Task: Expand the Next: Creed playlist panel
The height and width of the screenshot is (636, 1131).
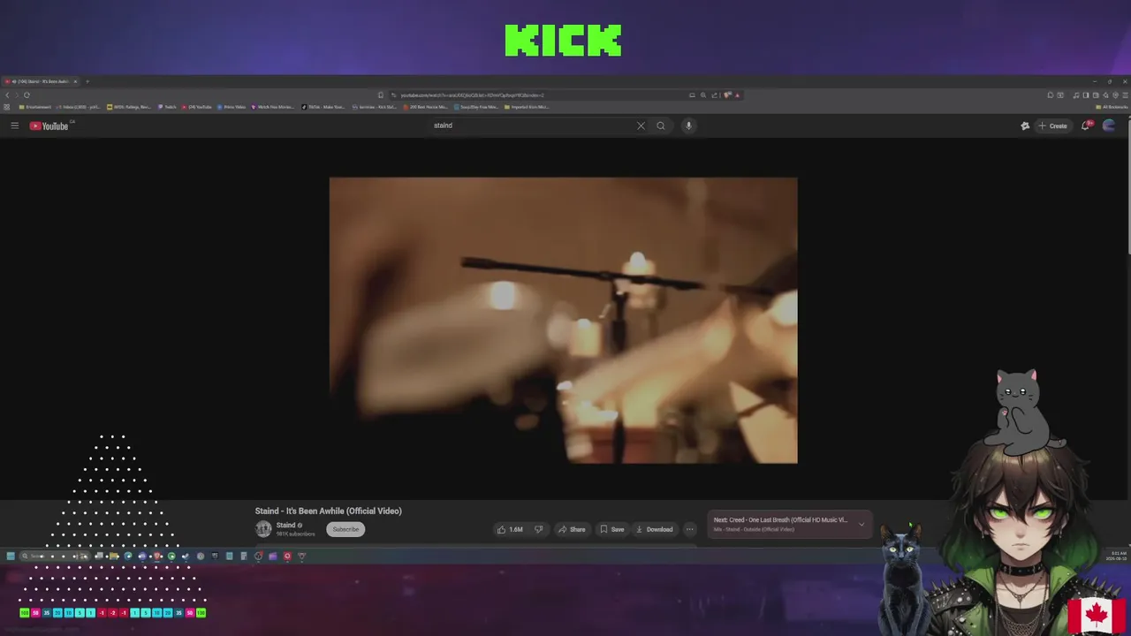Action: tap(862, 524)
